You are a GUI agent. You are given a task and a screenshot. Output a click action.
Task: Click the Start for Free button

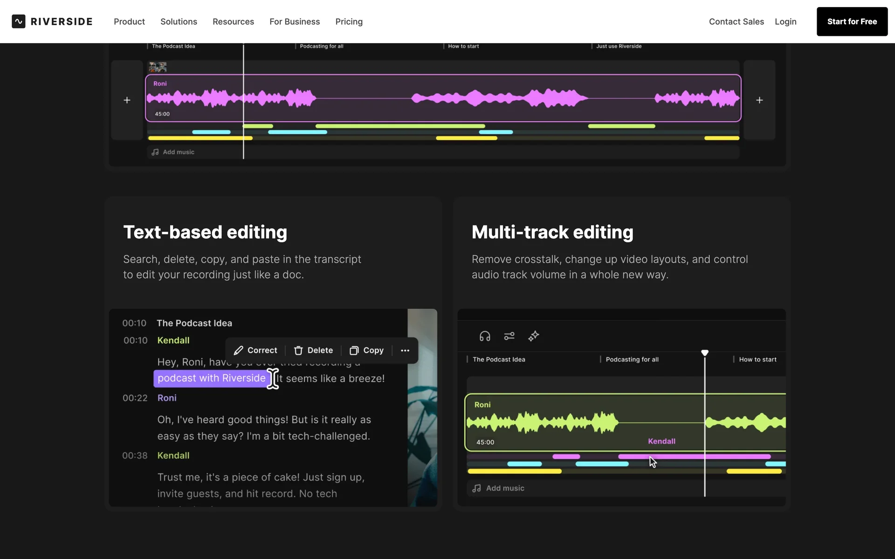852,21
